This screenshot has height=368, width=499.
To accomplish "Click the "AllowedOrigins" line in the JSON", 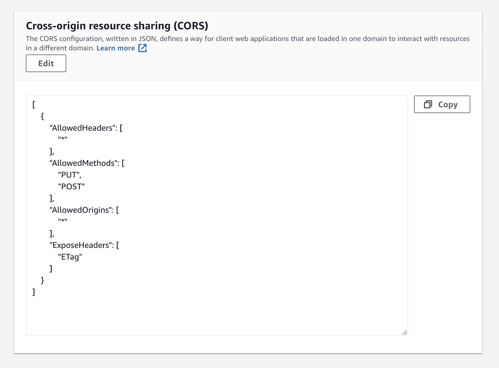I will pyautogui.click(x=84, y=210).
